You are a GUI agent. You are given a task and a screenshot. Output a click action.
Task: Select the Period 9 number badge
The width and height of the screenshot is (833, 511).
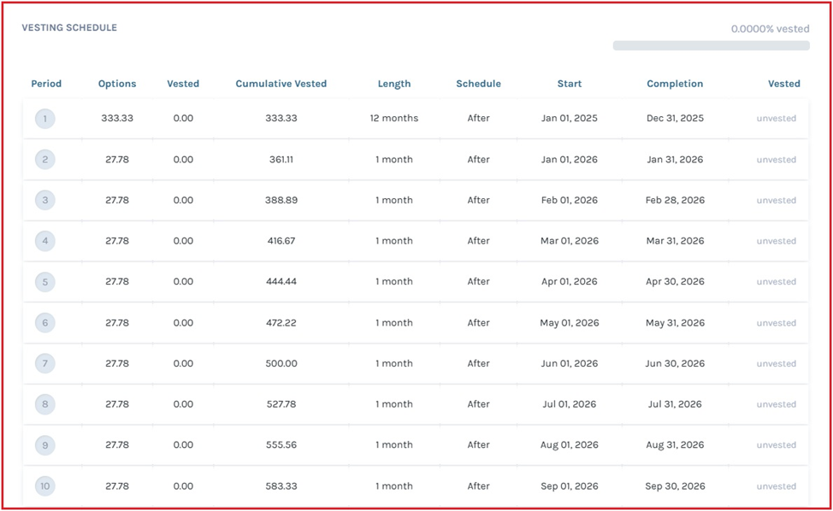(44, 444)
